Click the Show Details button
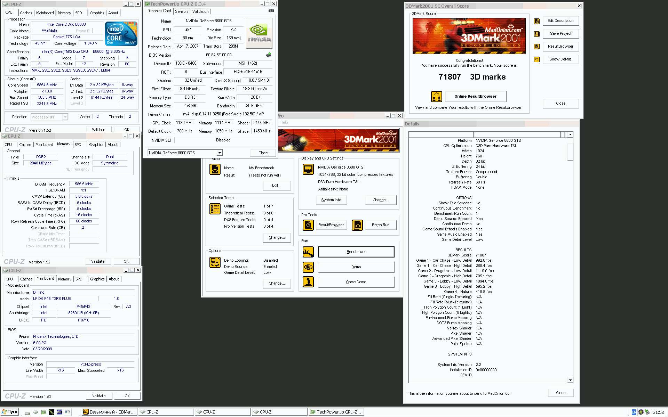This screenshot has width=668, height=417. point(560,59)
